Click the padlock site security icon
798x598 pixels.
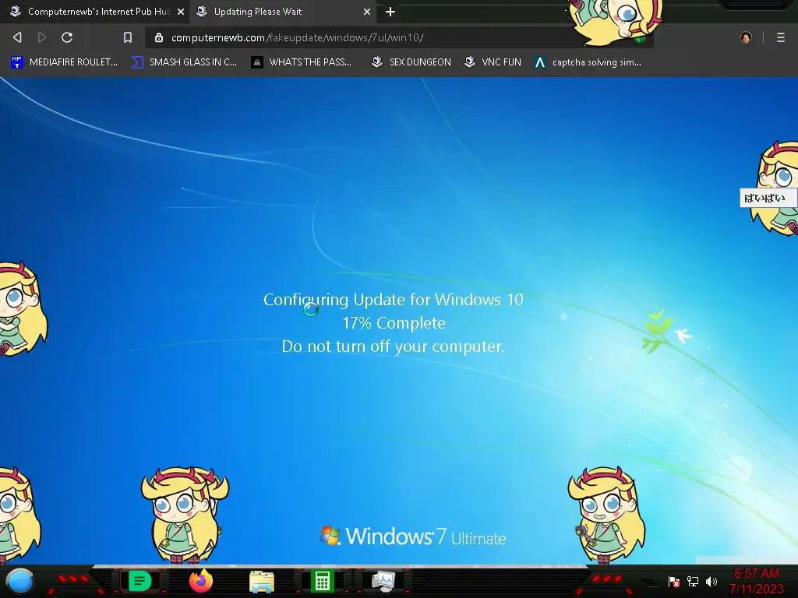159,37
